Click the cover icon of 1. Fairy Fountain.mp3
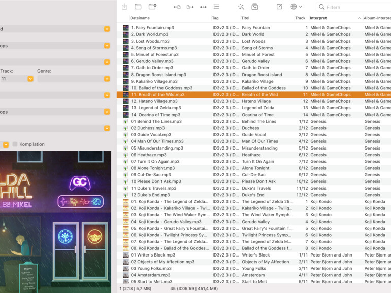 click(126, 28)
